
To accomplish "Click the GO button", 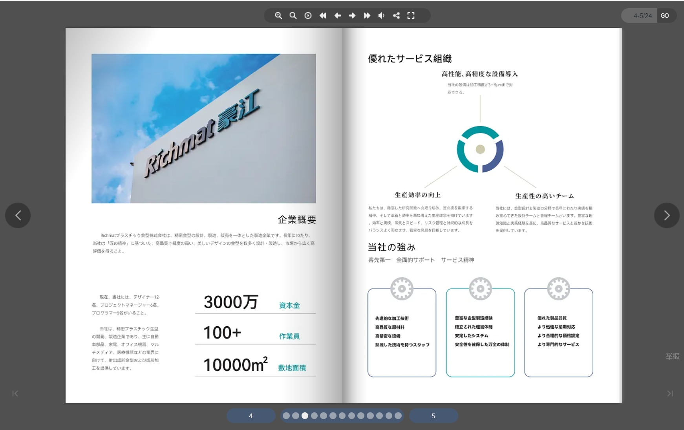I will (x=665, y=16).
